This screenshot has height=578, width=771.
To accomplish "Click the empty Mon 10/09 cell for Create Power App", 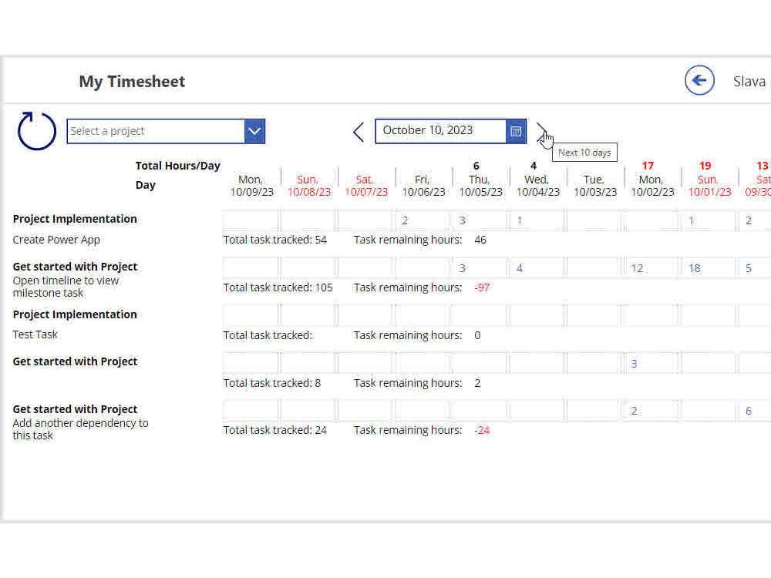I will tap(251, 220).
